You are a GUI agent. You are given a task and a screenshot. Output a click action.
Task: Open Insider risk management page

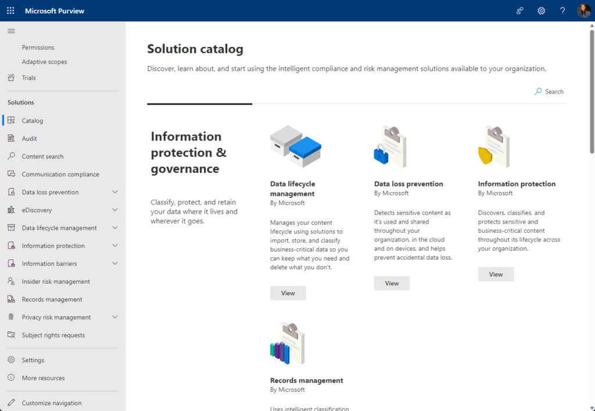(56, 282)
